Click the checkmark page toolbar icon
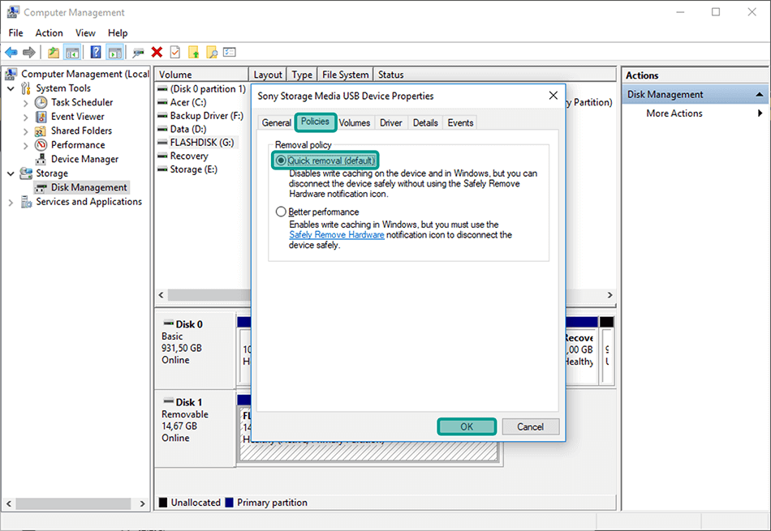 175,52
